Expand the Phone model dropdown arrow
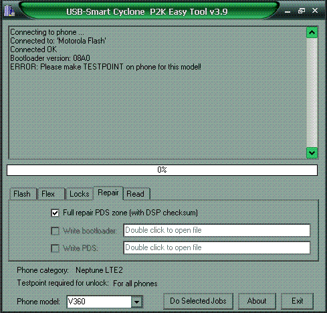 tap(136, 302)
